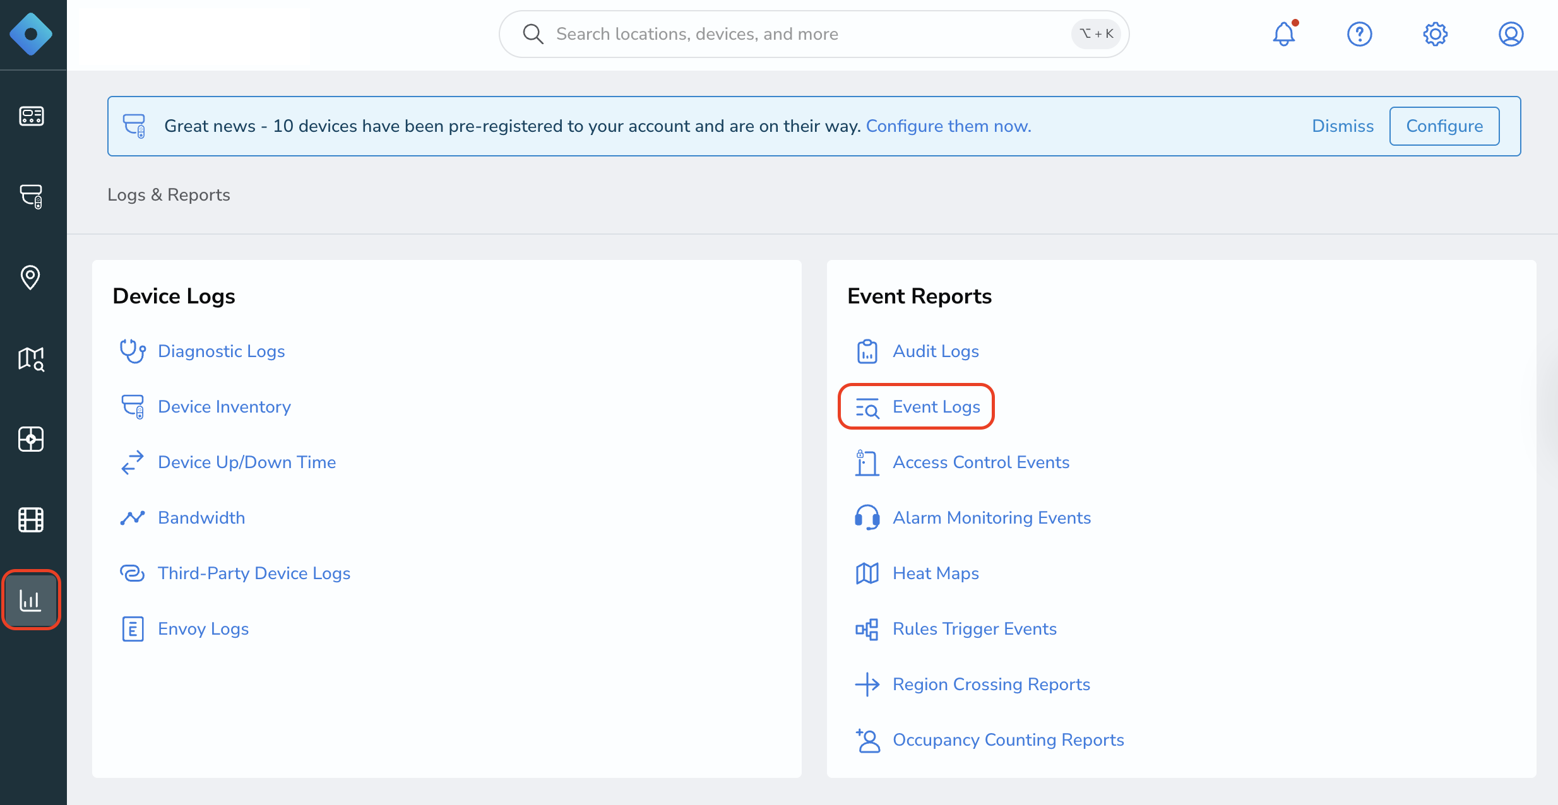Open the user account profile icon
The image size is (1558, 805).
[x=1511, y=34]
